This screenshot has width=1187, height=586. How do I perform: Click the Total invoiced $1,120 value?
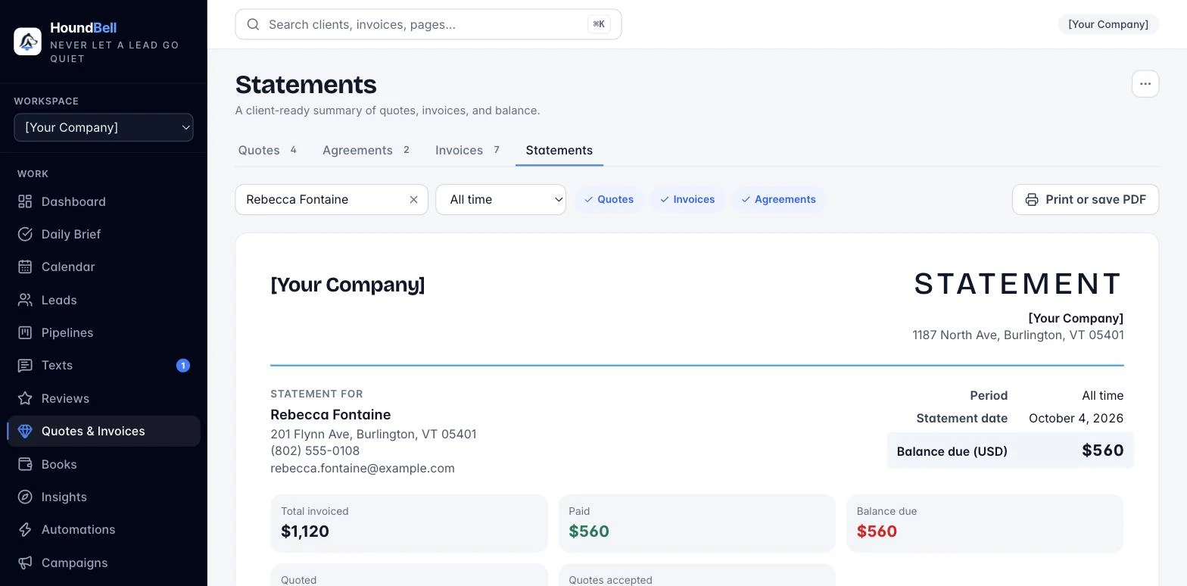(x=305, y=531)
